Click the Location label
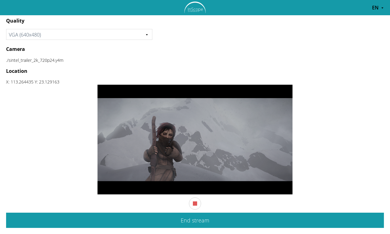The image size is (390, 234). (17, 71)
